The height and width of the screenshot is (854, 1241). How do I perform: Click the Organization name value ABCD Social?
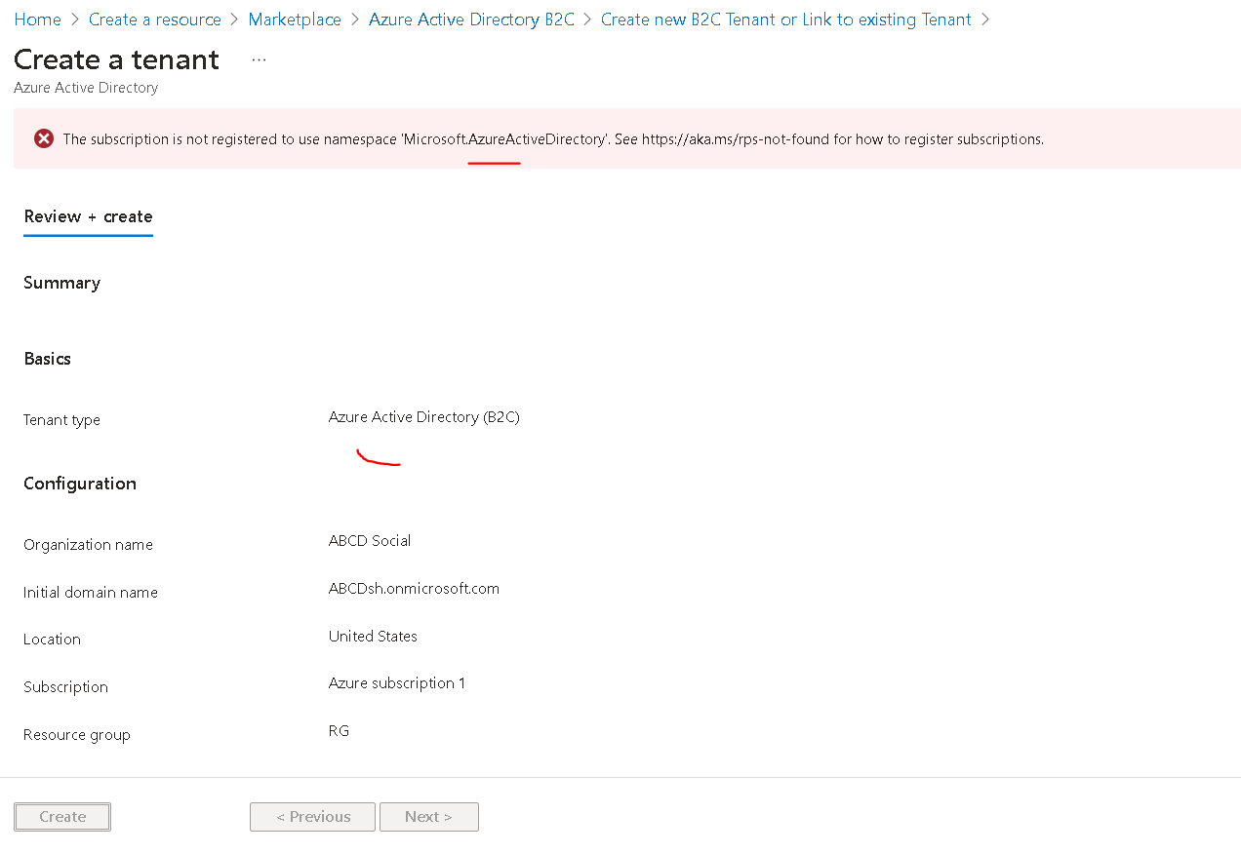(x=370, y=540)
